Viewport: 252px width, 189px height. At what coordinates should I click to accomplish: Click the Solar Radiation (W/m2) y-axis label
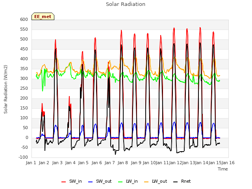click(x=6, y=89)
